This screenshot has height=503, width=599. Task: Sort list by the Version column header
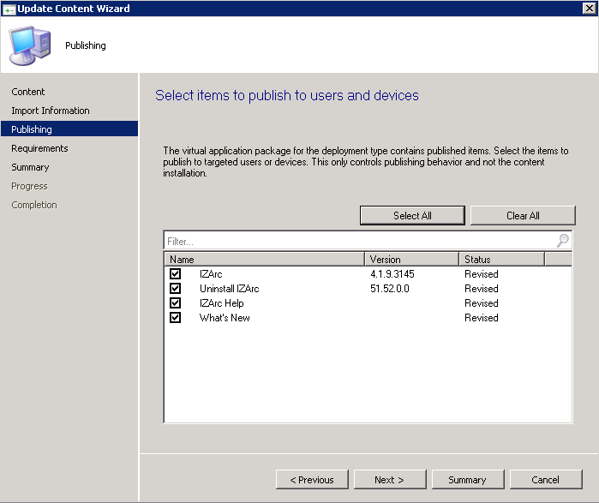[412, 260]
